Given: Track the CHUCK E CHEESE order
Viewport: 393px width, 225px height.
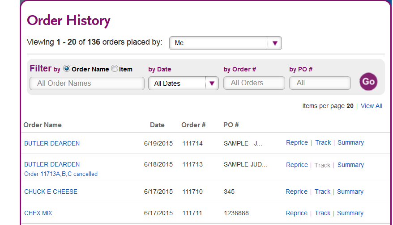Looking at the screenshot, I should click(322, 192).
